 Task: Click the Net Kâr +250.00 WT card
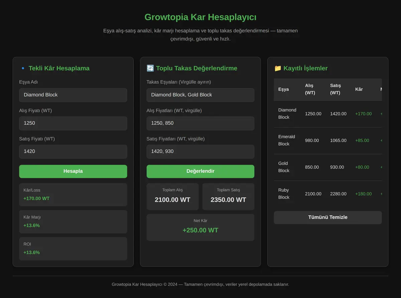(x=200, y=227)
